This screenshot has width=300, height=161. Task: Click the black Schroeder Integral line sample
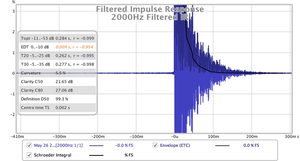(x=96, y=155)
